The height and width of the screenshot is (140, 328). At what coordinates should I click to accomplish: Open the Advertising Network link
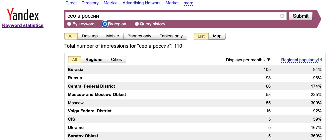pyautogui.click(x=142, y=3)
